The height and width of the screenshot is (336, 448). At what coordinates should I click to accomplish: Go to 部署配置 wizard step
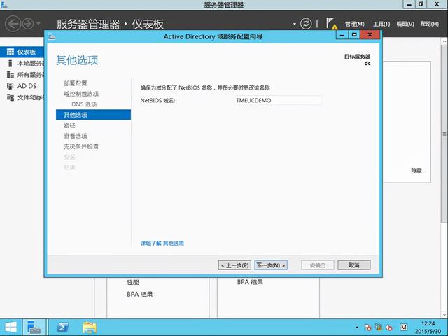(x=75, y=83)
